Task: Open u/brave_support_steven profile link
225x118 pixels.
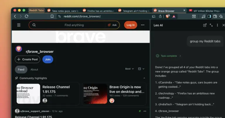Action: [35, 111]
